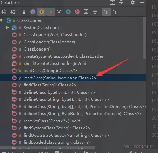158x153 pixels.
Task: Click Collapse All toolbar icon
Action: [95, 12]
